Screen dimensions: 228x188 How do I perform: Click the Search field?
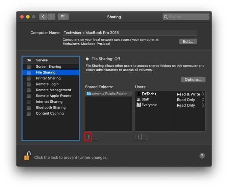pyautogui.click(x=186, y=17)
